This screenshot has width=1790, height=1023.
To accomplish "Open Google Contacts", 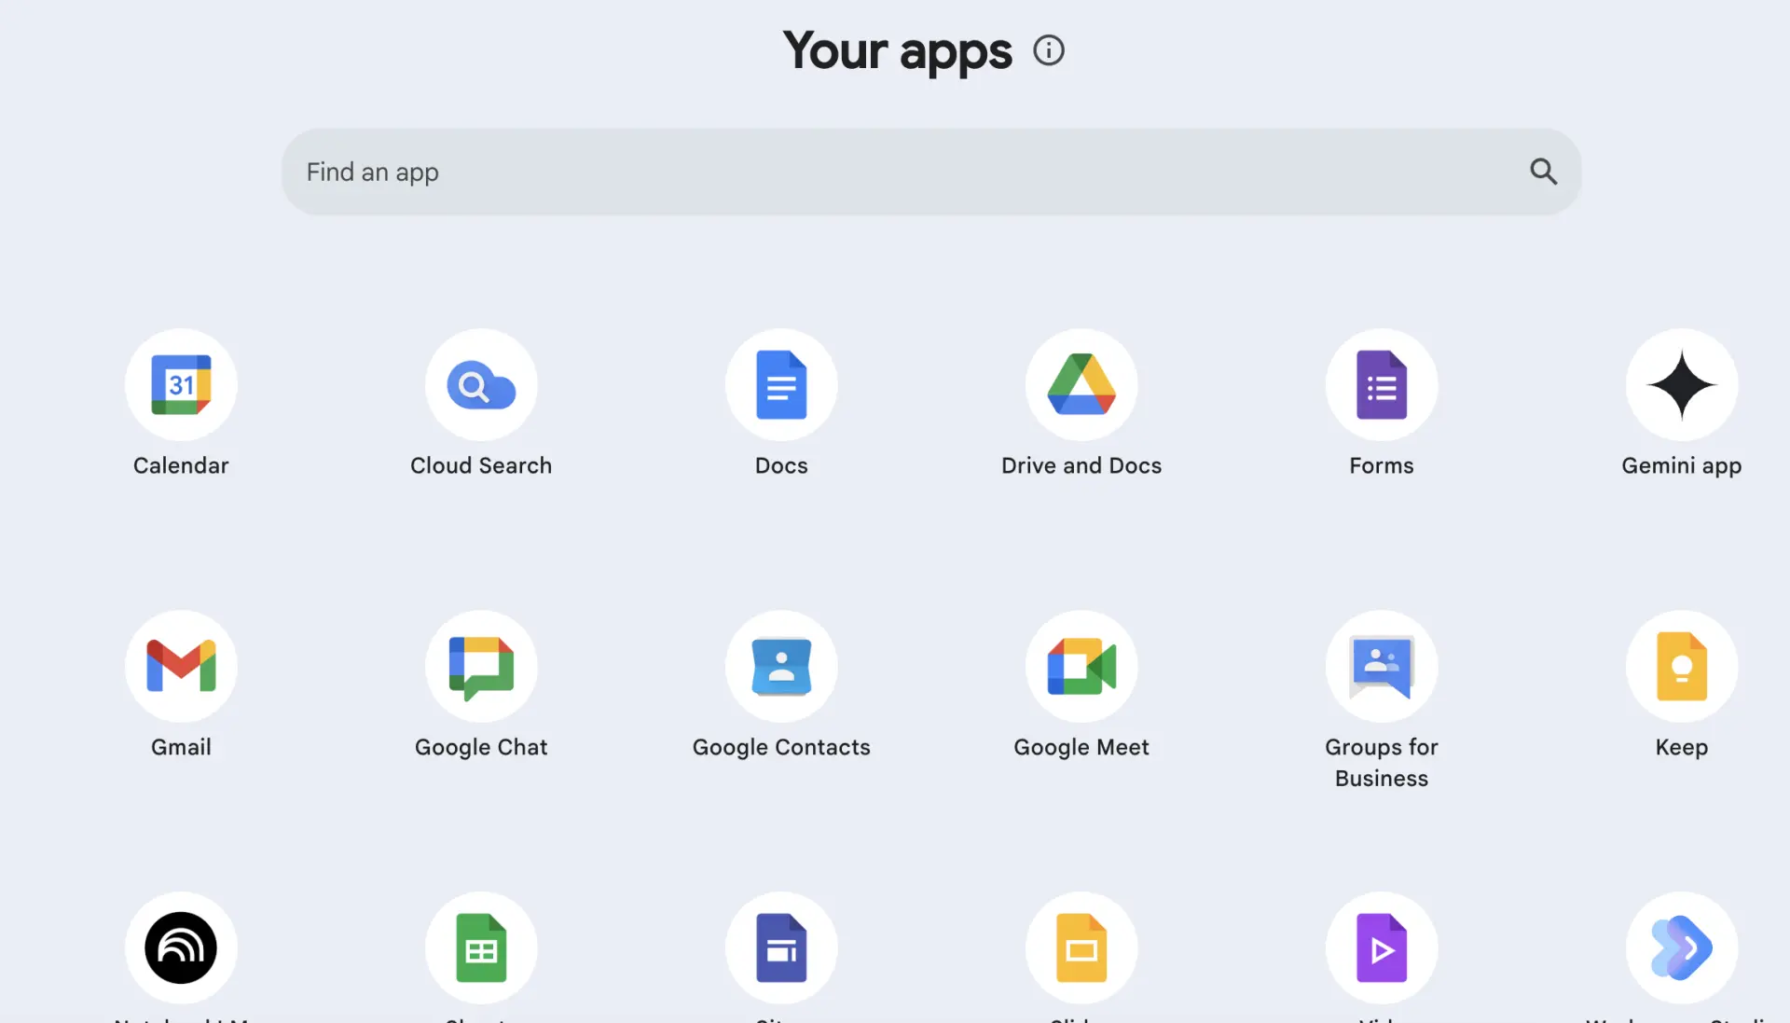I will [781, 666].
